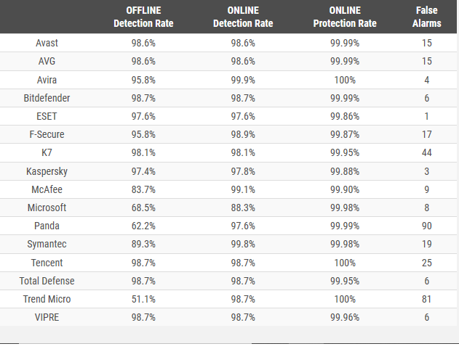459x357 pixels.
Task: Select the AVG product name
Action: [x=47, y=62]
